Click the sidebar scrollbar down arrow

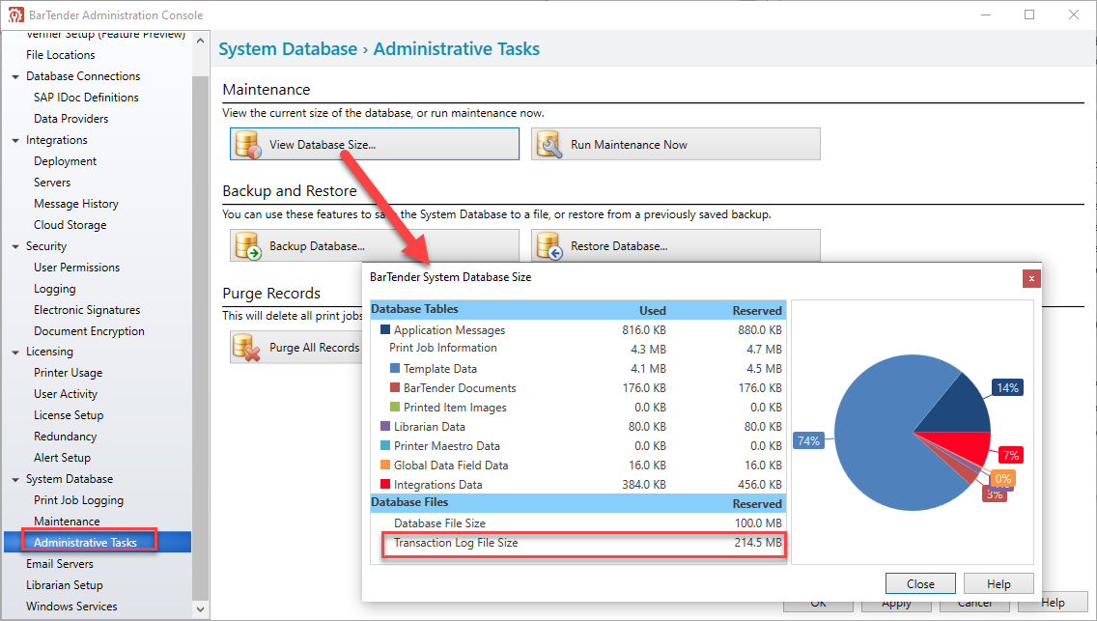click(x=200, y=609)
